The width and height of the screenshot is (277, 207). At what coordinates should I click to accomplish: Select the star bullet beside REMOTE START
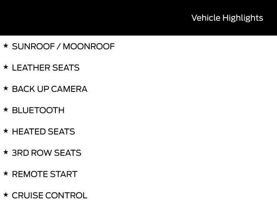[6, 173]
